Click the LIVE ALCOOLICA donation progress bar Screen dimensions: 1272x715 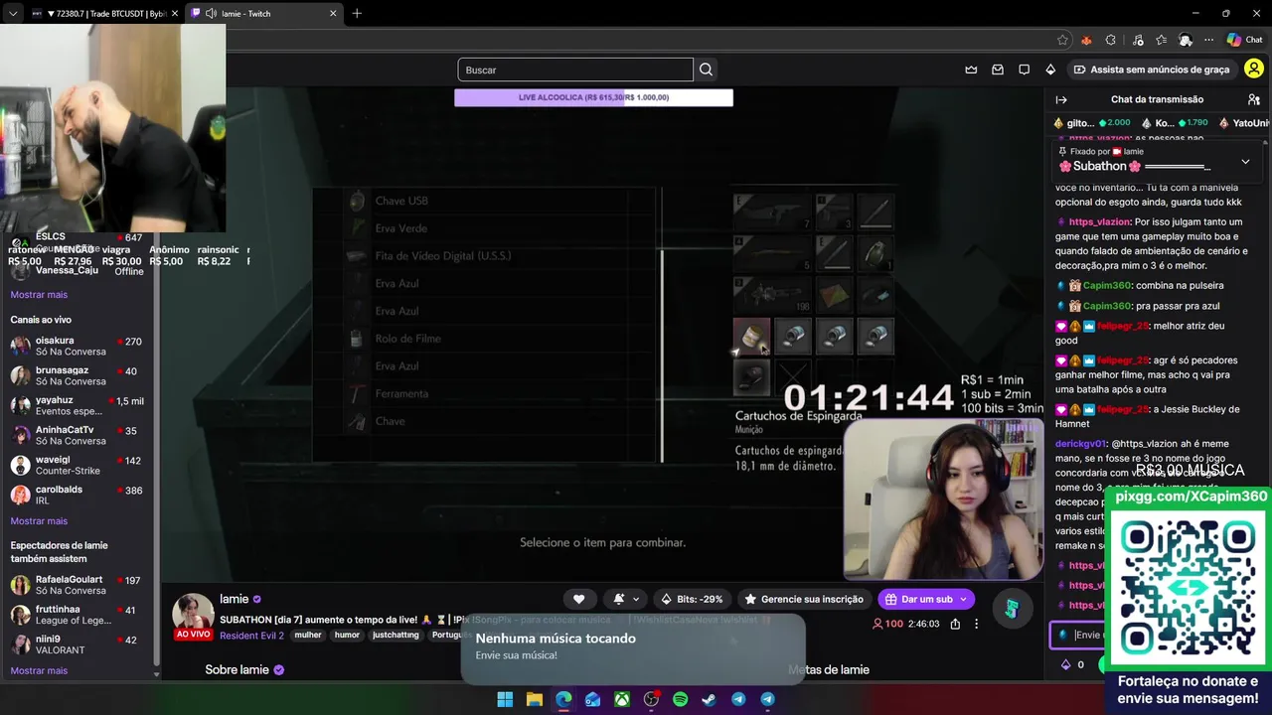click(593, 97)
